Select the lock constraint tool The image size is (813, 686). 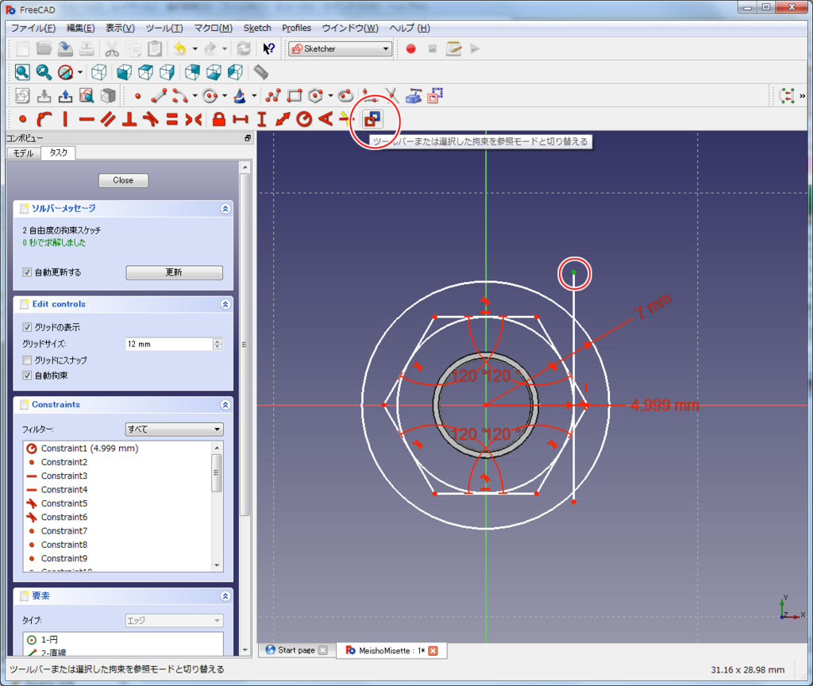point(218,120)
